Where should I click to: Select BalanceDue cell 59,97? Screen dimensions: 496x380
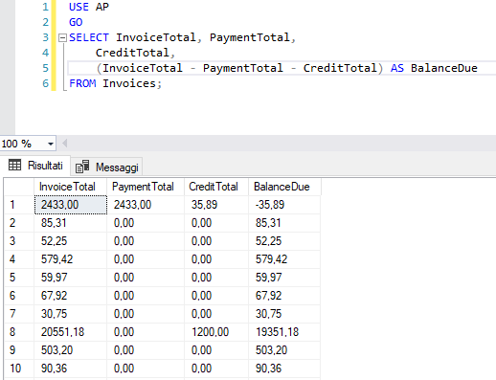[x=284, y=278]
